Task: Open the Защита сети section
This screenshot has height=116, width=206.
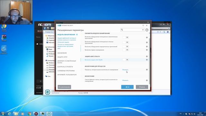Action: click(x=62, y=57)
